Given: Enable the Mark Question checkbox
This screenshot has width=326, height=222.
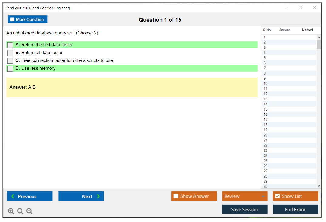Looking at the screenshot, I should (x=12, y=19).
